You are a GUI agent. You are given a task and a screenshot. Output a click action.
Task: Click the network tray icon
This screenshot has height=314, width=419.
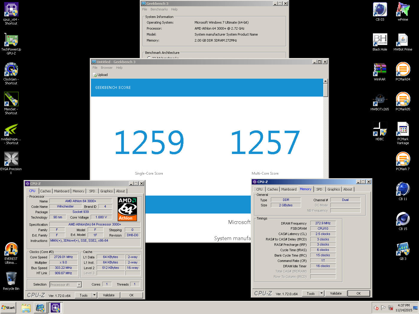point(391,308)
